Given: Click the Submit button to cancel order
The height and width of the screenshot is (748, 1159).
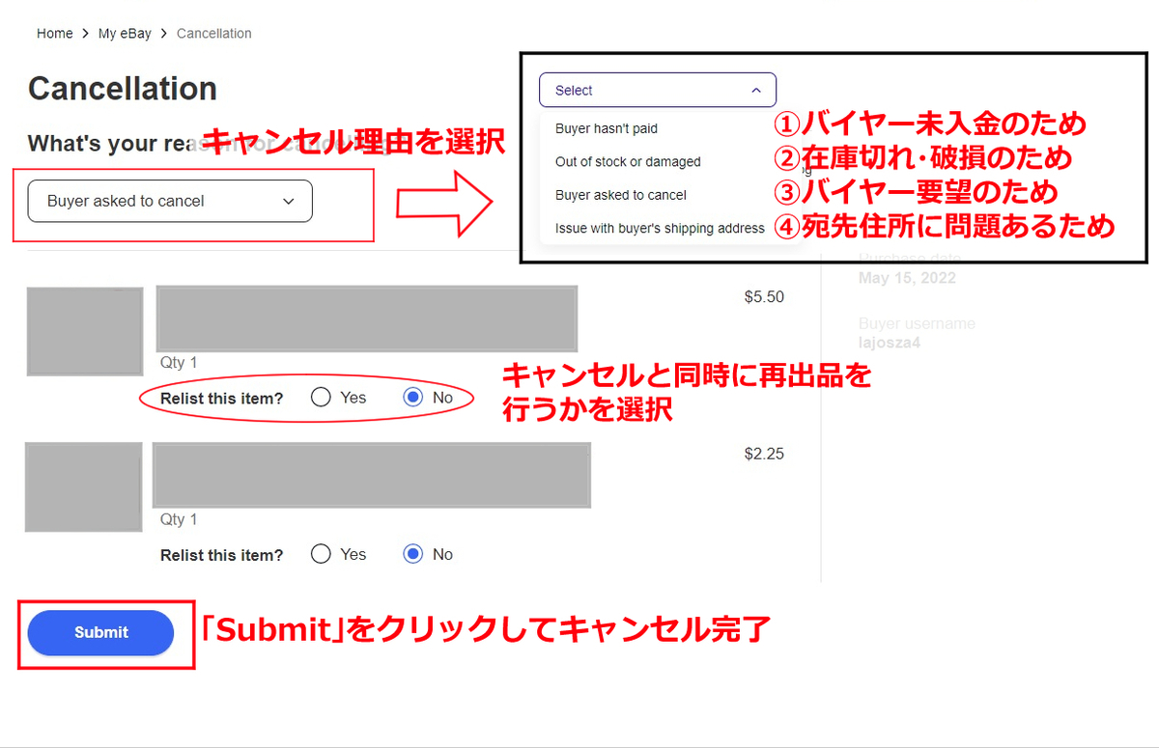Looking at the screenshot, I should (x=100, y=632).
